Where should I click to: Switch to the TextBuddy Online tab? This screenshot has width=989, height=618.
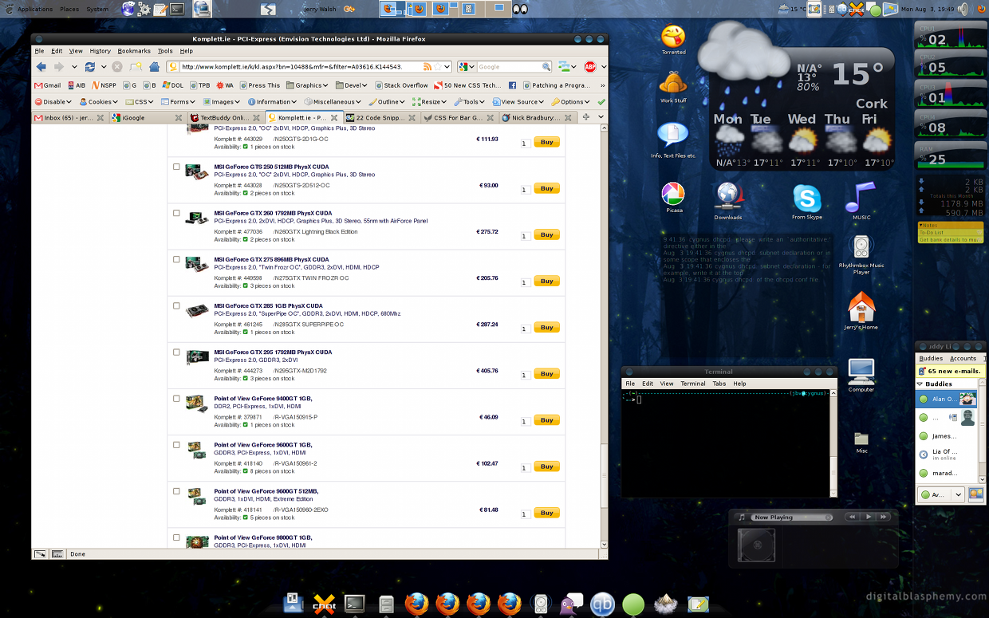[x=219, y=118]
